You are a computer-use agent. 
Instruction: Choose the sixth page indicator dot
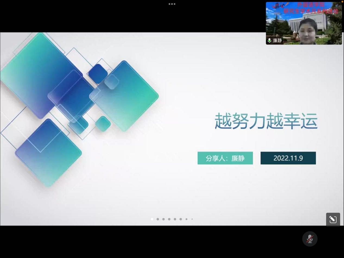point(181,219)
